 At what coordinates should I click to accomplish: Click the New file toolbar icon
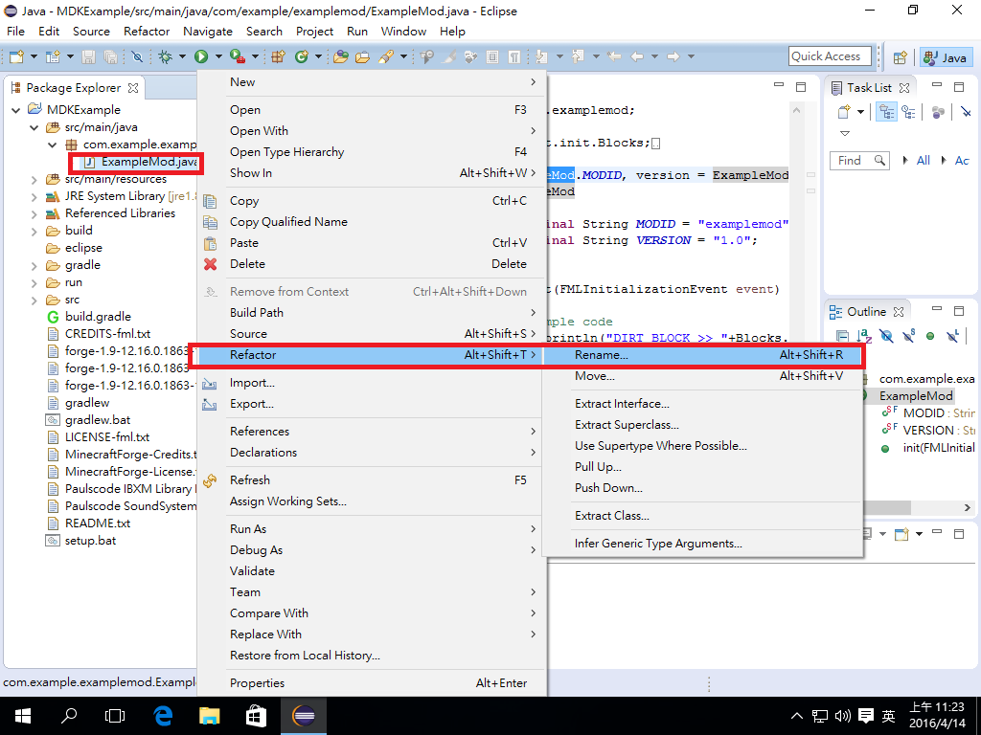coord(16,56)
